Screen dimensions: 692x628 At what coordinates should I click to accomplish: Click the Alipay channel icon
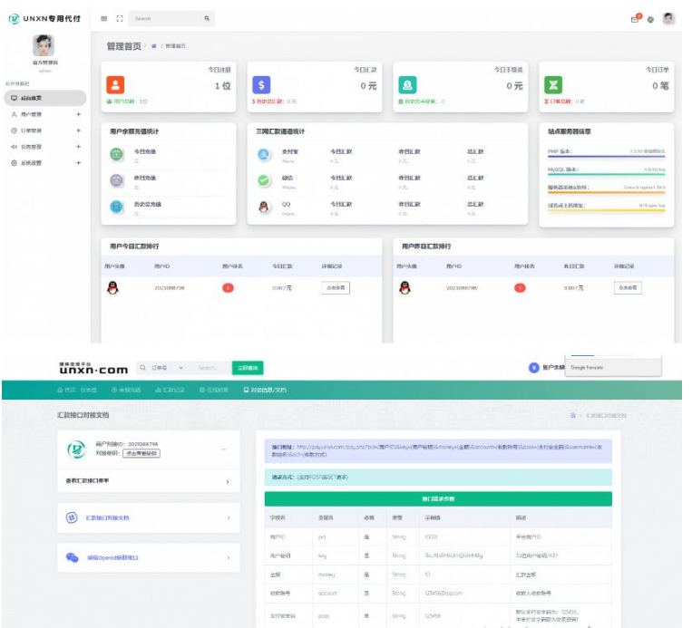tap(264, 155)
